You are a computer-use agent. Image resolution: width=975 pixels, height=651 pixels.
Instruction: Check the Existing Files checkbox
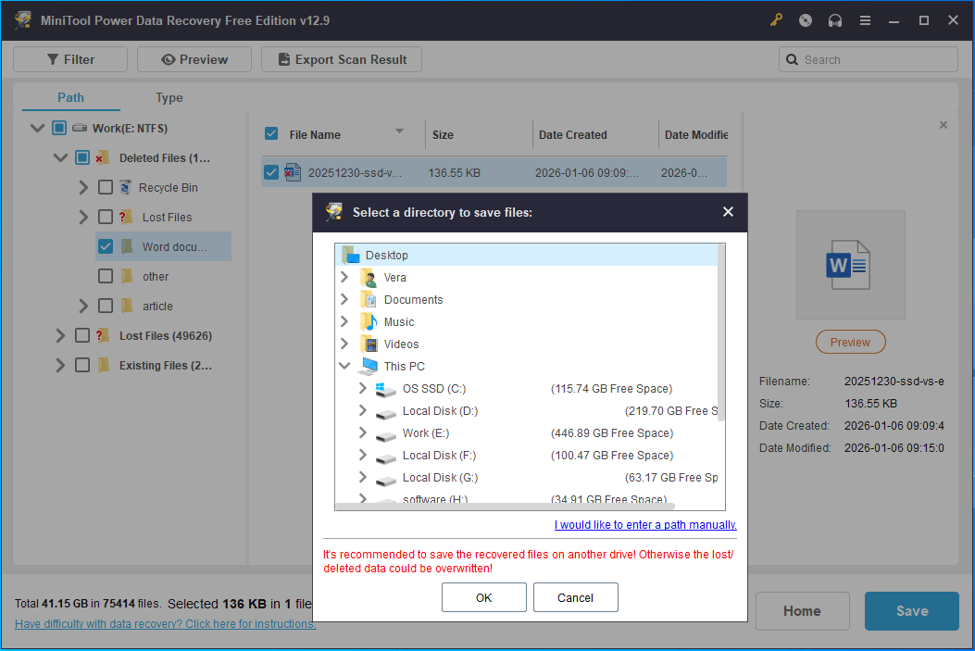click(x=82, y=365)
